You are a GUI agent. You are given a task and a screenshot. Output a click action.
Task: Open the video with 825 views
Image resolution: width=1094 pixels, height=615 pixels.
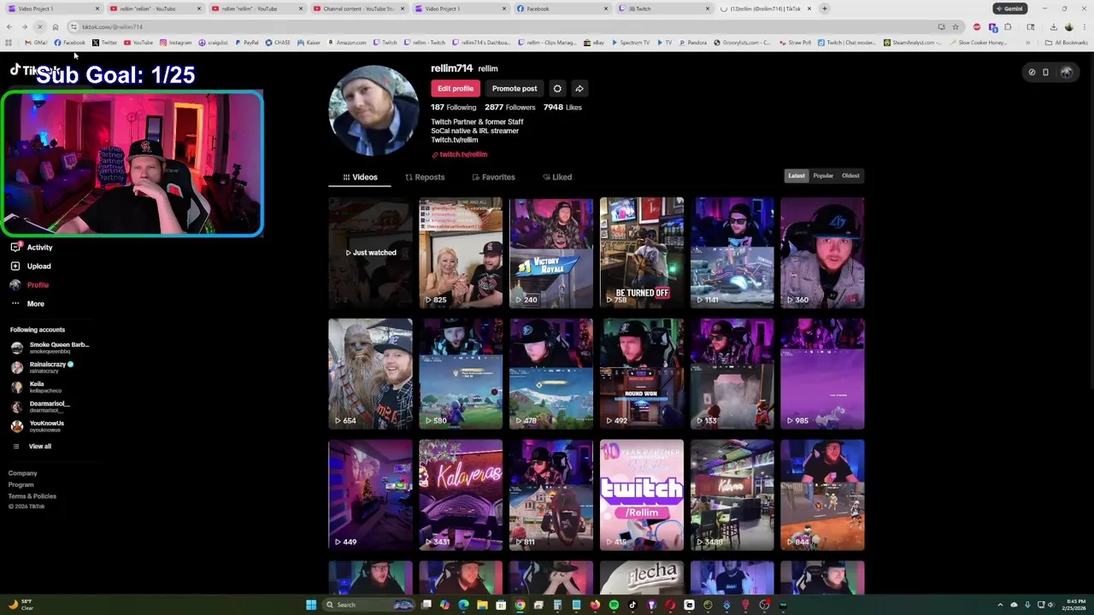coord(461,253)
